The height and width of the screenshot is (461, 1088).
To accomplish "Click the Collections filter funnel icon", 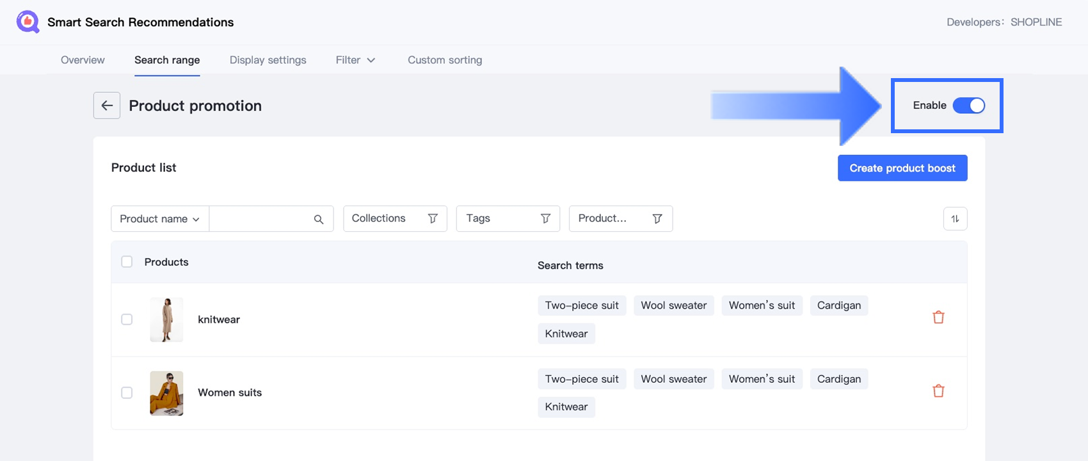I will click(x=433, y=219).
